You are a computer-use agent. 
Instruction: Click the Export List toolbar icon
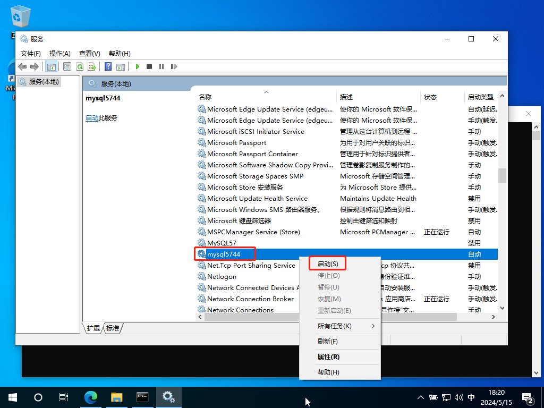point(92,66)
